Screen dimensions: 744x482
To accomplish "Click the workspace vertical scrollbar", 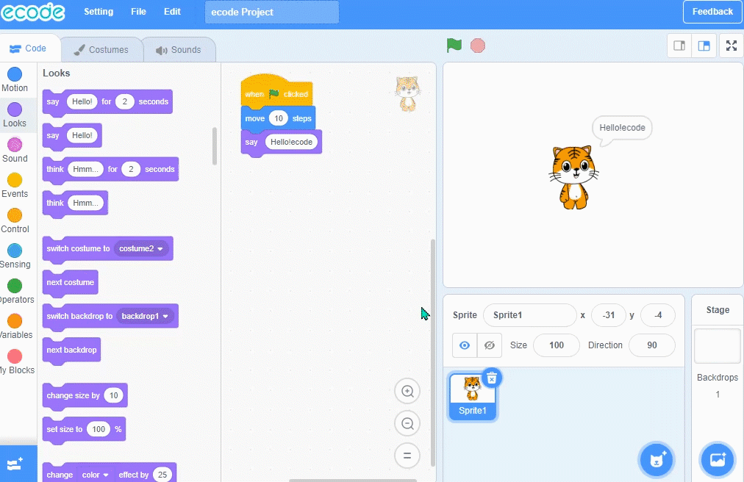I will [x=433, y=353].
